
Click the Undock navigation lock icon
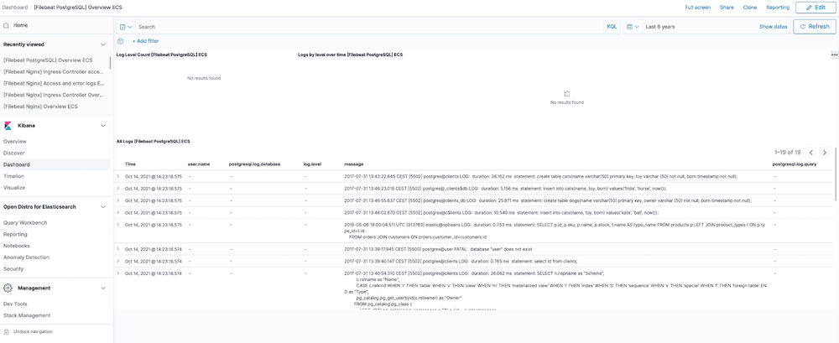pyautogui.click(x=7, y=331)
